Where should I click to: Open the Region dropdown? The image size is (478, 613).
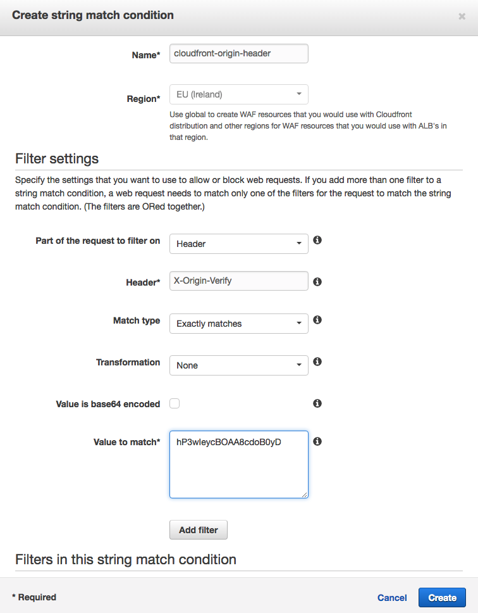pyautogui.click(x=239, y=94)
